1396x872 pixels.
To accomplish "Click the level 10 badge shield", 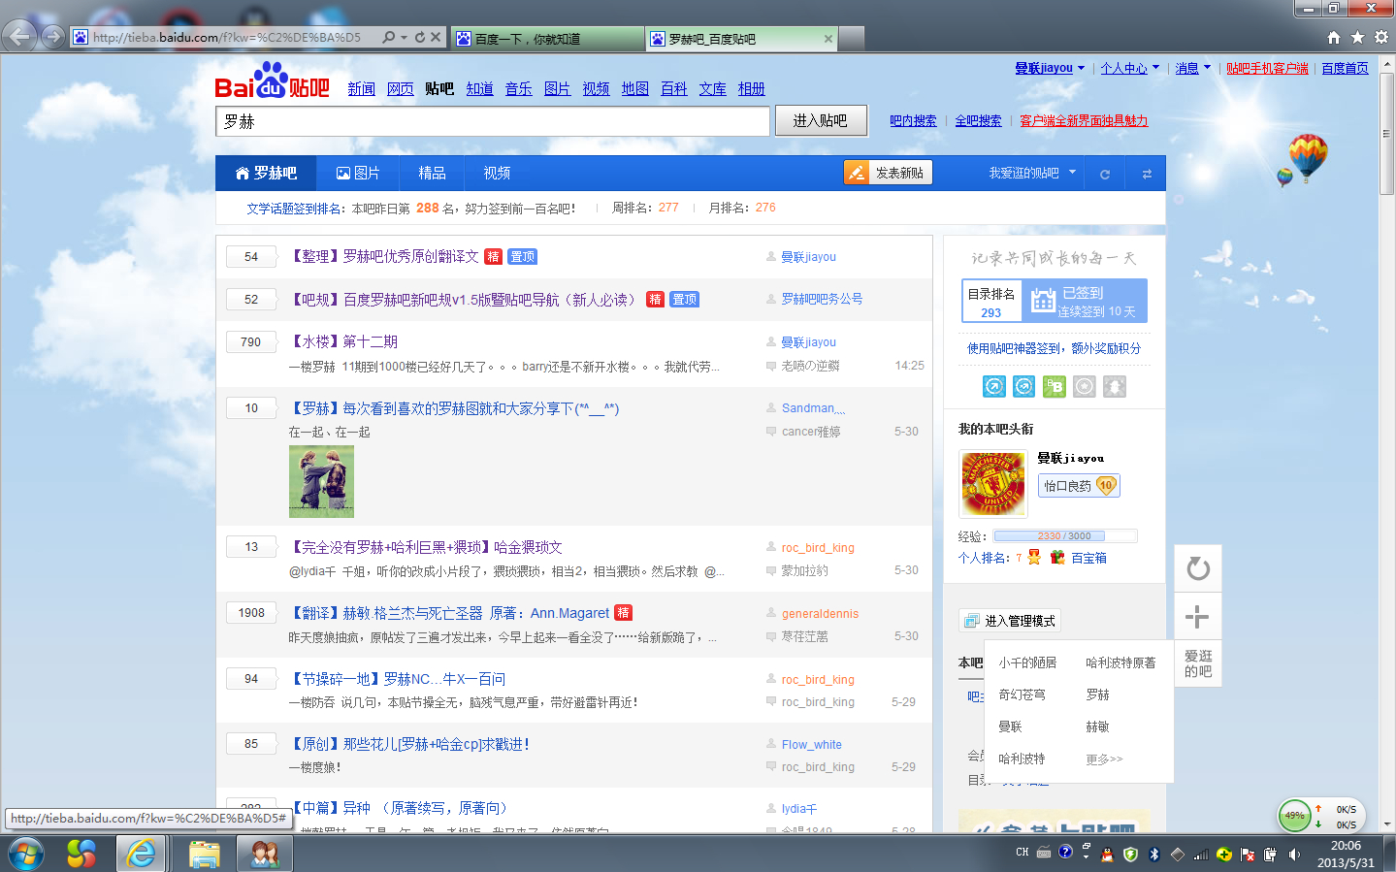I will click(1106, 485).
